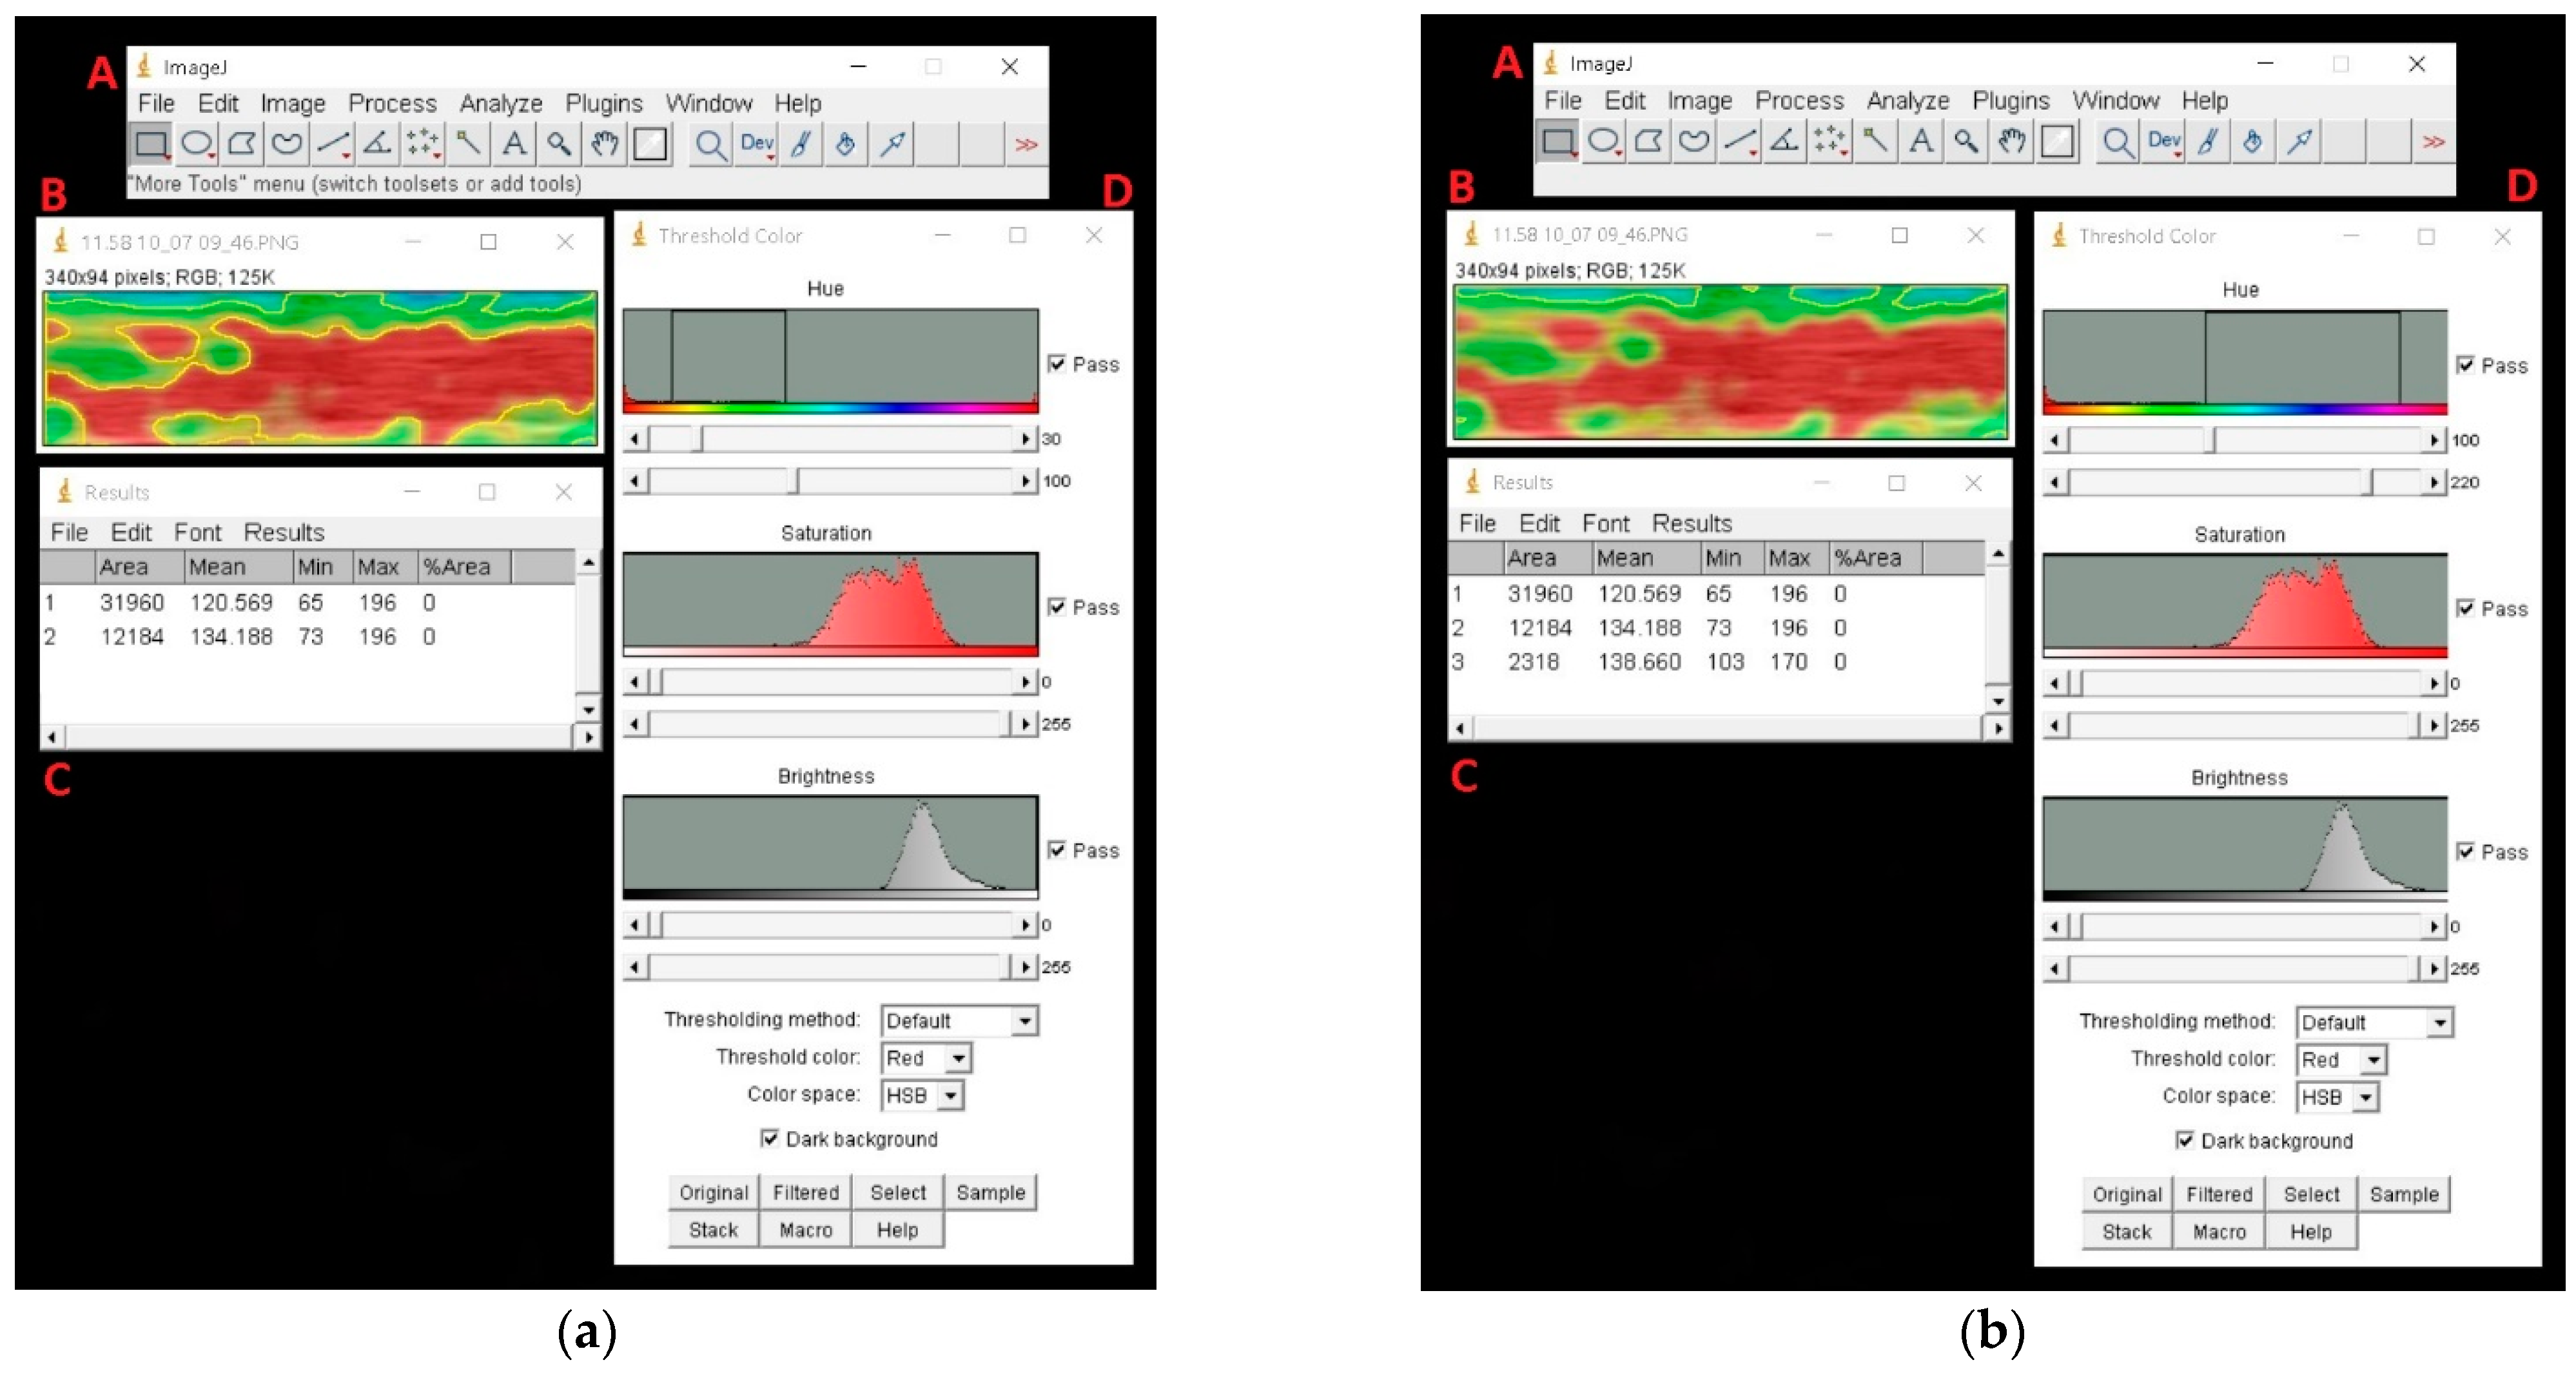Image resolution: width=2576 pixels, height=1380 pixels.
Task: Open the Analyze menu in panel (a)
Action: pos(500,103)
